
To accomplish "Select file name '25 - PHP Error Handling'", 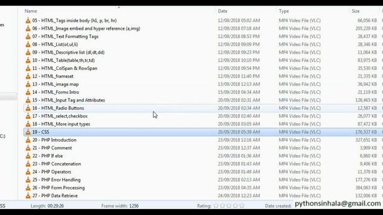I will [x=56, y=180].
